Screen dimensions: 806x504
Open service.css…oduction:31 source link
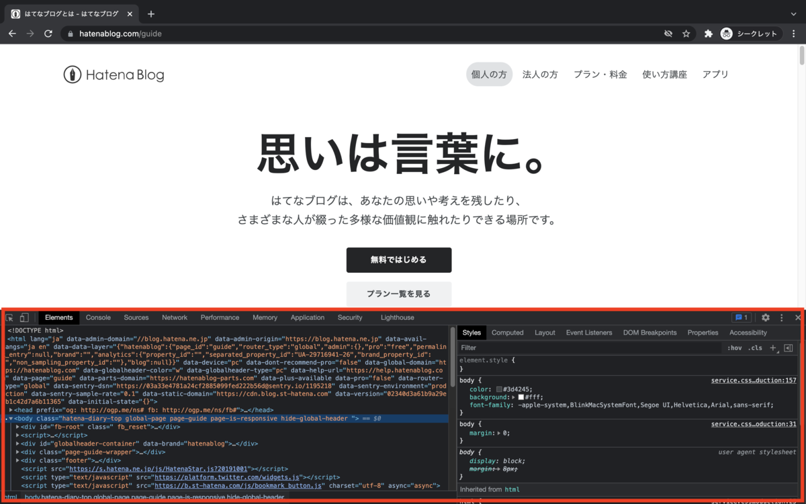click(754, 424)
